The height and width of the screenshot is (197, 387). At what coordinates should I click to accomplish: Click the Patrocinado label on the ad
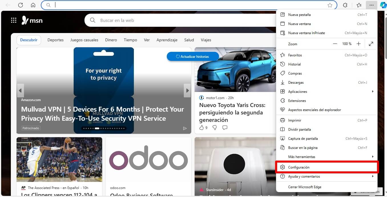(x=31, y=128)
